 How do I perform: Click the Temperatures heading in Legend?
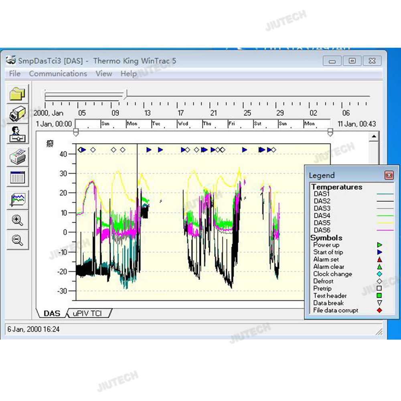click(x=337, y=187)
